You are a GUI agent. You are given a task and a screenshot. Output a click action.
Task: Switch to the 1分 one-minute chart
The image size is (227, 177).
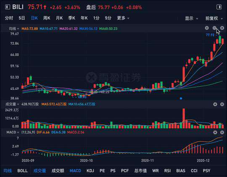[x=96, y=18]
